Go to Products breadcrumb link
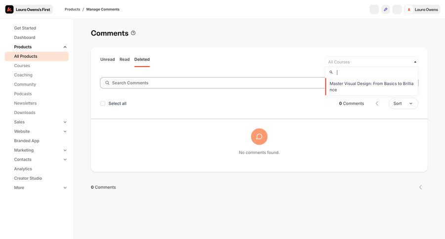445x239 pixels. [x=72, y=9]
